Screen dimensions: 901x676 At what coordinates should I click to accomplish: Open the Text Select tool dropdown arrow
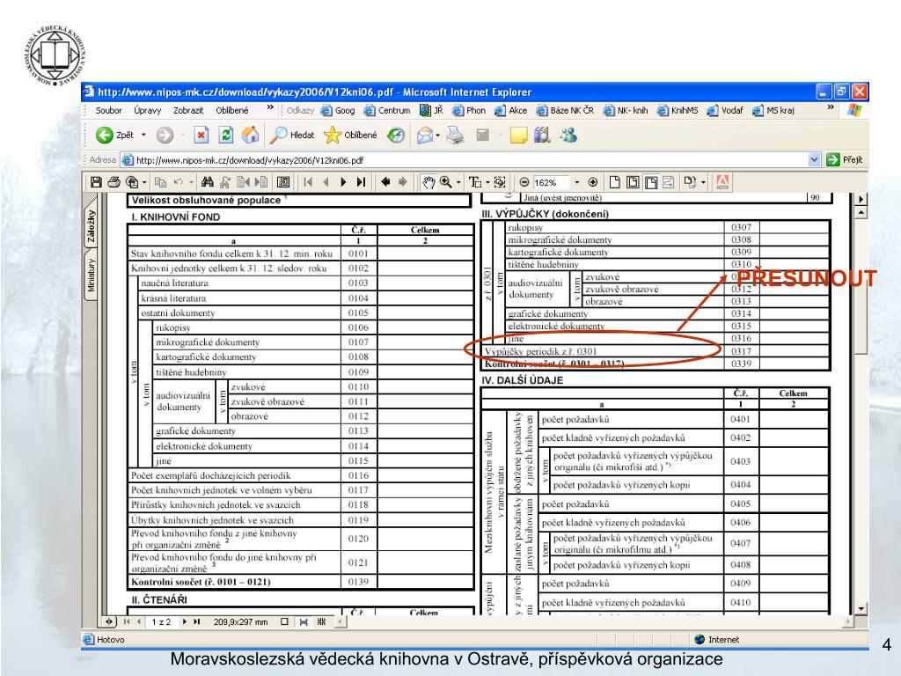487,183
